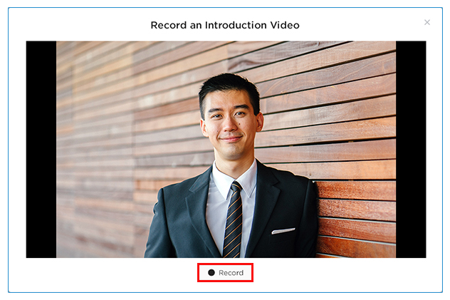Click the "Record an Introduction Video" title
450x300 pixels.
coord(225,25)
